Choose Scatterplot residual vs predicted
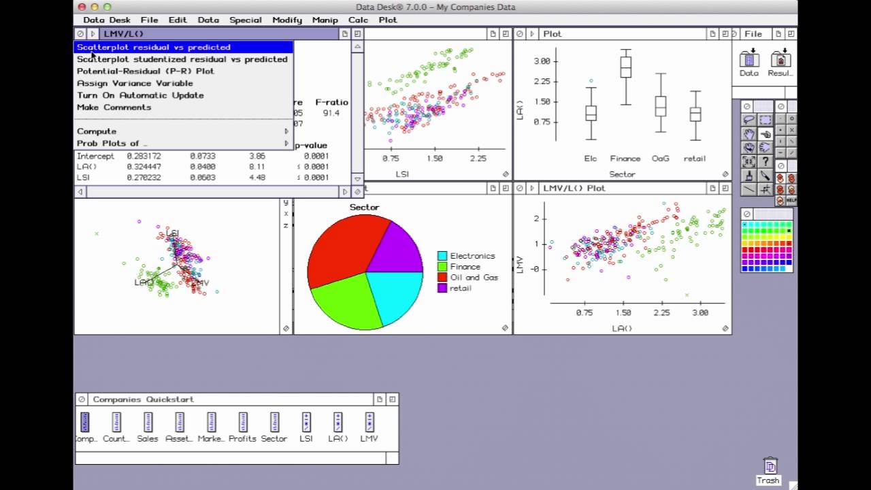This screenshot has height=490, width=871. (x=183, y=47)
